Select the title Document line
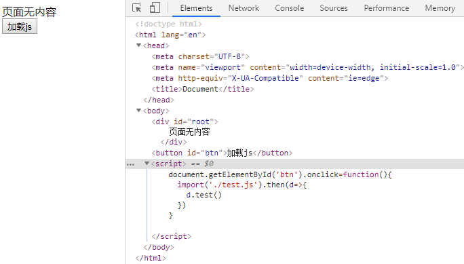Image resolution: width=464 pixels, height=264 pixels. click(x=203, y=89)
